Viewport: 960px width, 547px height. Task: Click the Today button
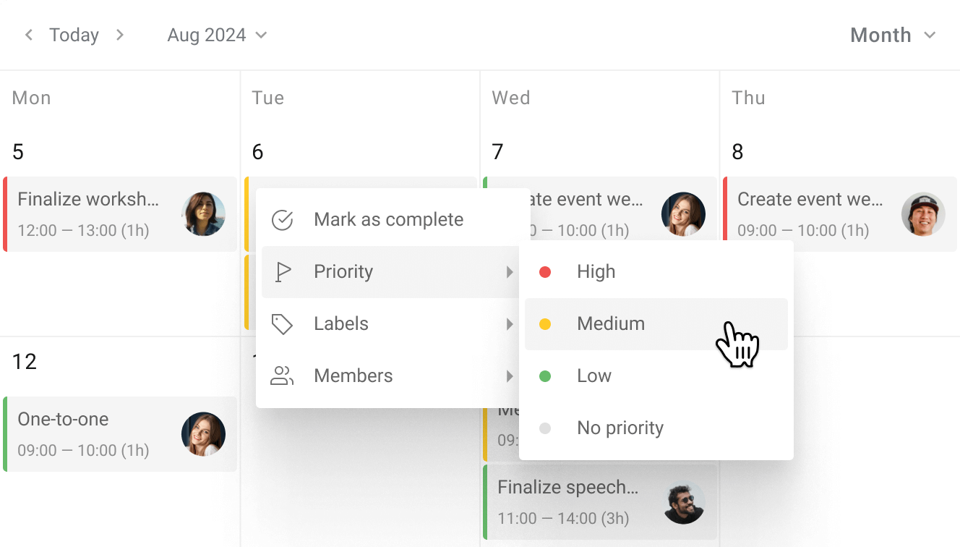[74, 34]
